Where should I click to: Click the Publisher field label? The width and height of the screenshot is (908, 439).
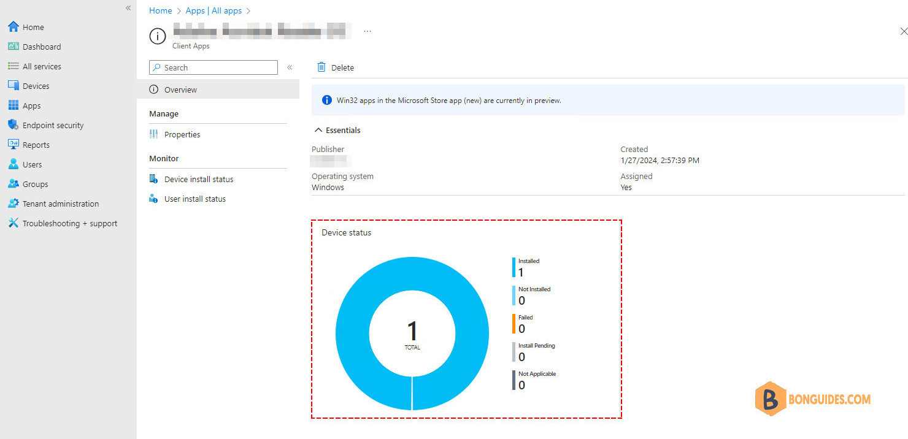coord(328,149)
